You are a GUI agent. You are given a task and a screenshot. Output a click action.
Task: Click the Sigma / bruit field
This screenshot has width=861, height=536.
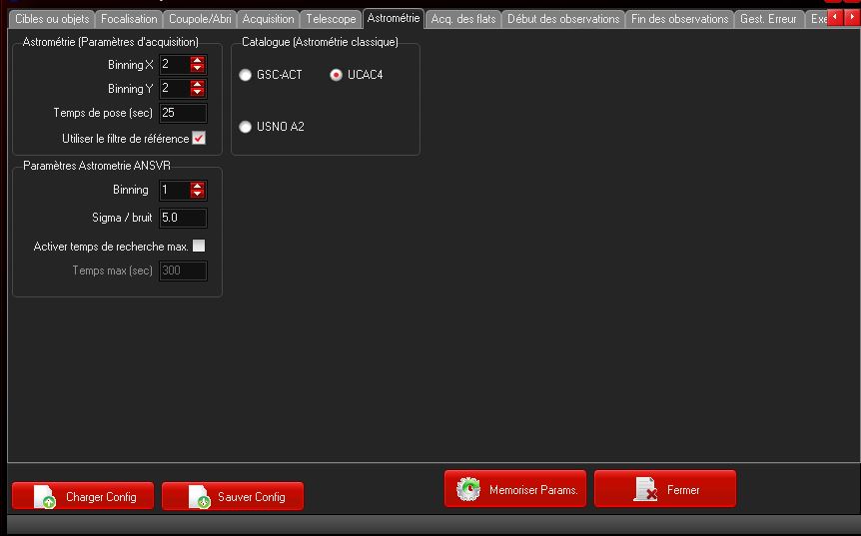pos(183,218)
